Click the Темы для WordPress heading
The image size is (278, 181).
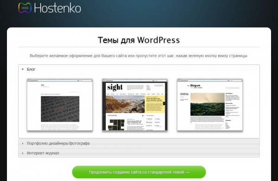[x=139, y=40]
